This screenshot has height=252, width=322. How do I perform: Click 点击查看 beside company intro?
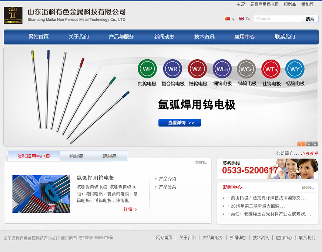309,154
